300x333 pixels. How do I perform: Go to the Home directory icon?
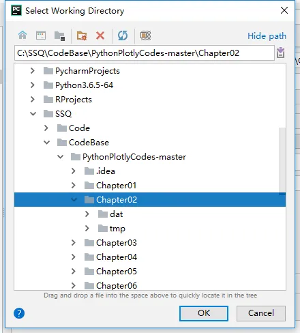pos(22,35)
